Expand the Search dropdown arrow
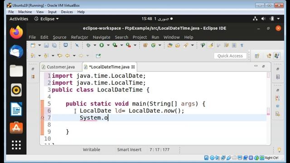Screen dimensions: 290x163 pyautogui.click(x=192, y=45)
